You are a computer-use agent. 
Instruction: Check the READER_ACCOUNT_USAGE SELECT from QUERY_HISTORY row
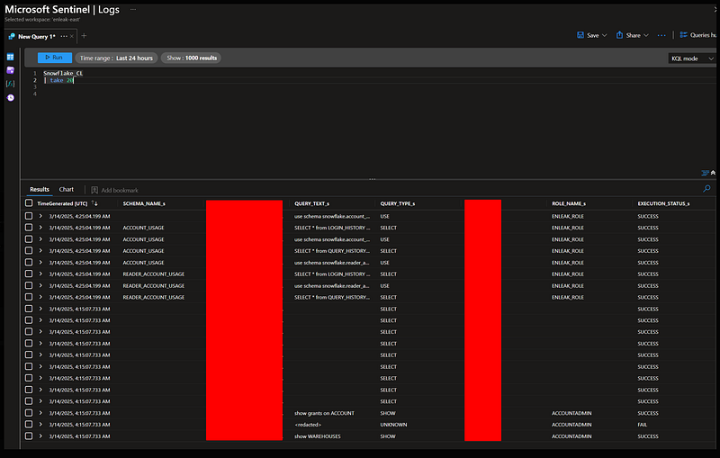[x=29, y=297]
